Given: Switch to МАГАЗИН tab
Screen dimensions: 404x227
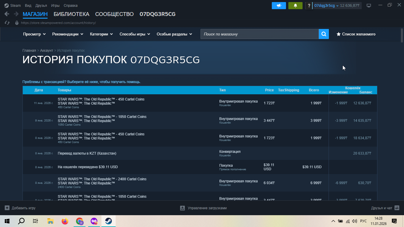Looking at the screenshot, I should pyautogui.click(x=35, y=14).
